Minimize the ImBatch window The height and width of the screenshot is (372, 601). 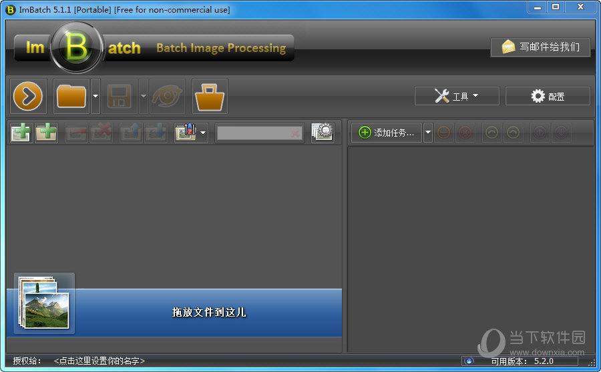click(538, 7)
